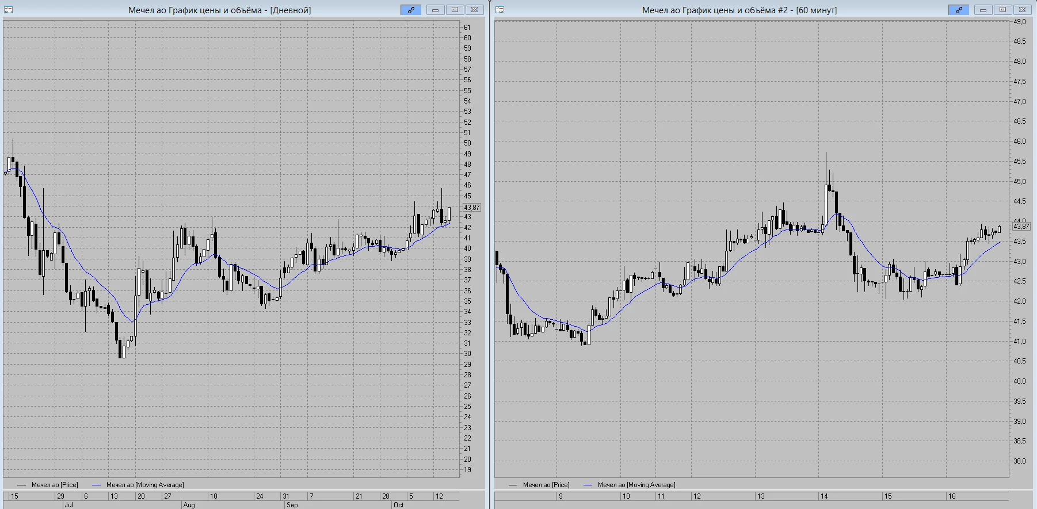Click date label '13' on the daily chart's time axis

pos(114,496)
